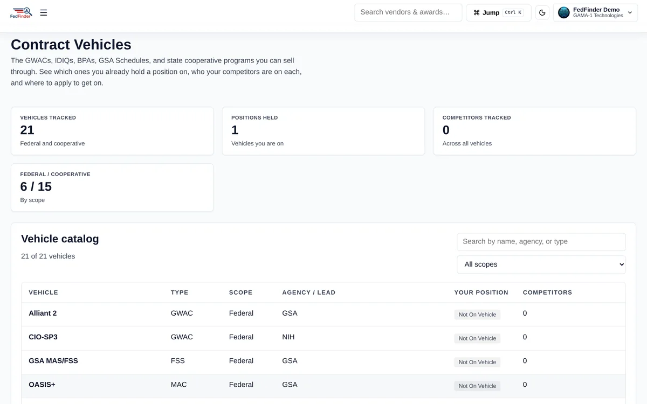Select the Federal / Cooperative card
The width and height of the screenshot is (647, 404).
pyautogui.click(x=112, y=187)
